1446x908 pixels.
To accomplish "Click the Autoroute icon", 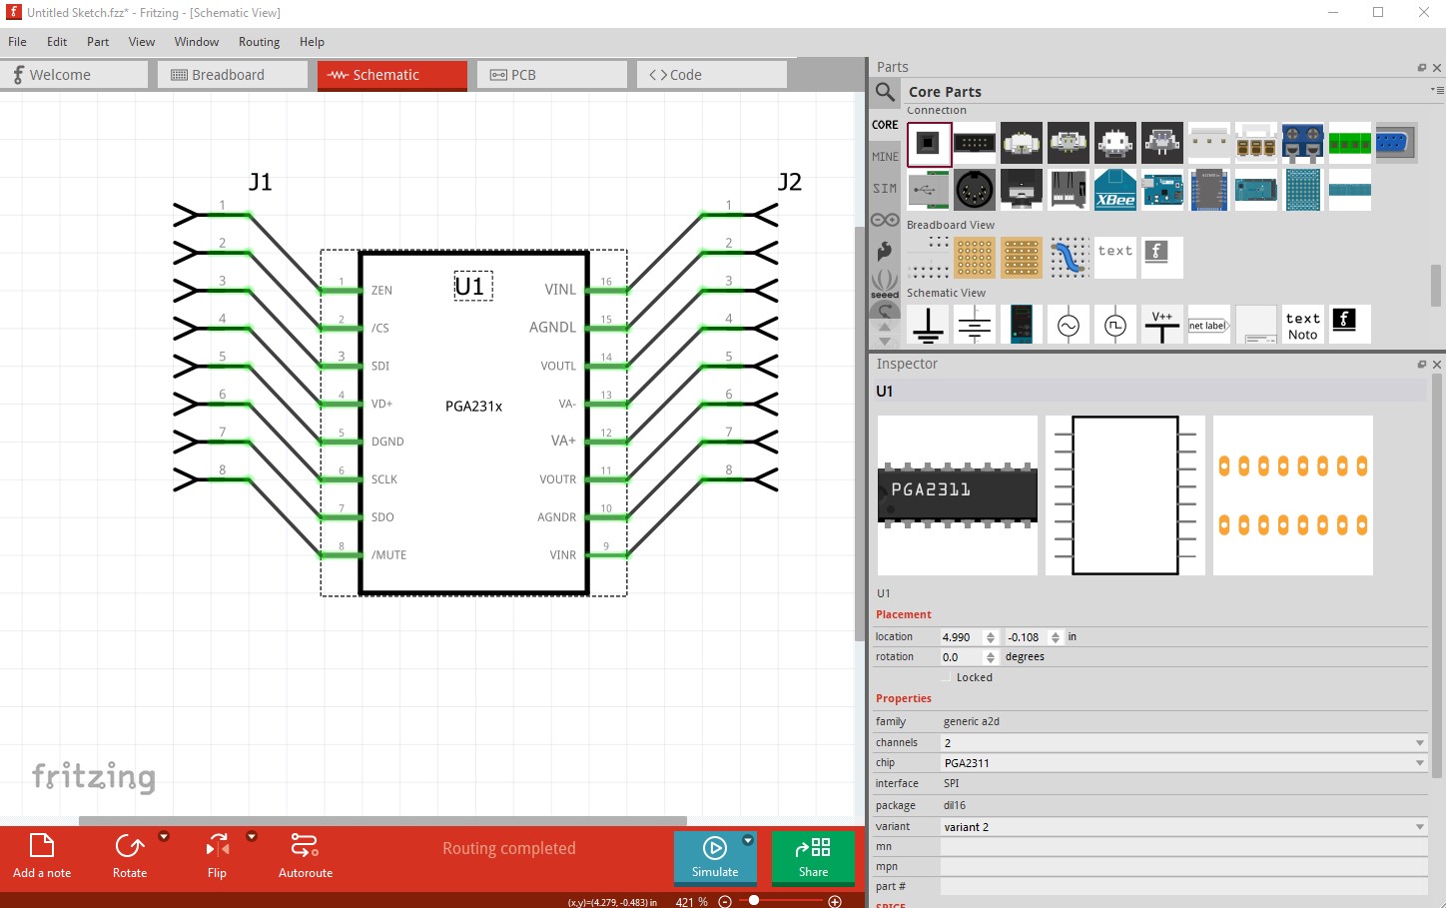I will tap(305, 845).
